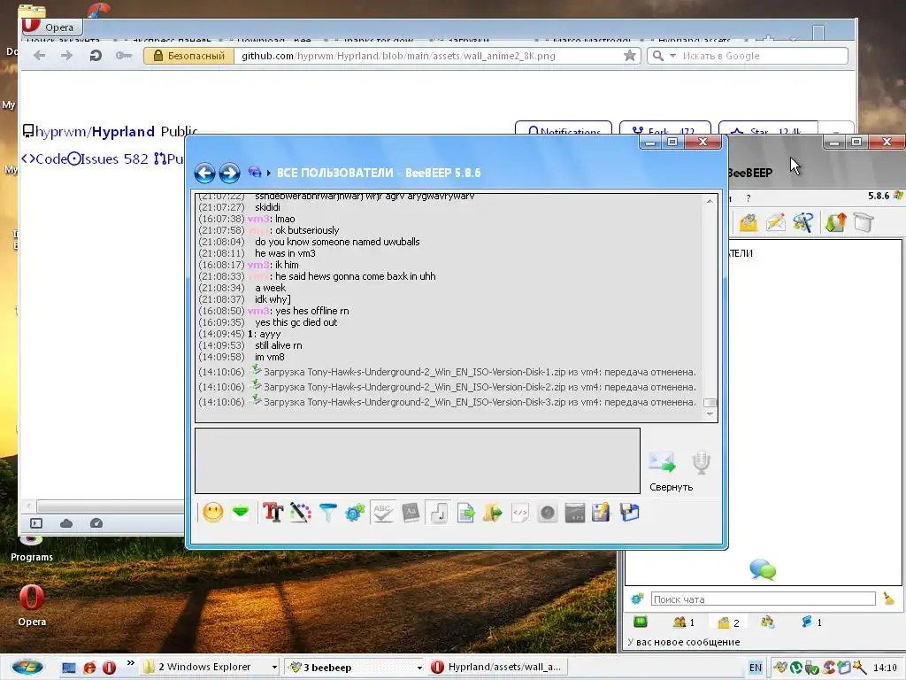Click the dark screen capture icon
The width and height of the screenshot is (906, 680).
574,513
